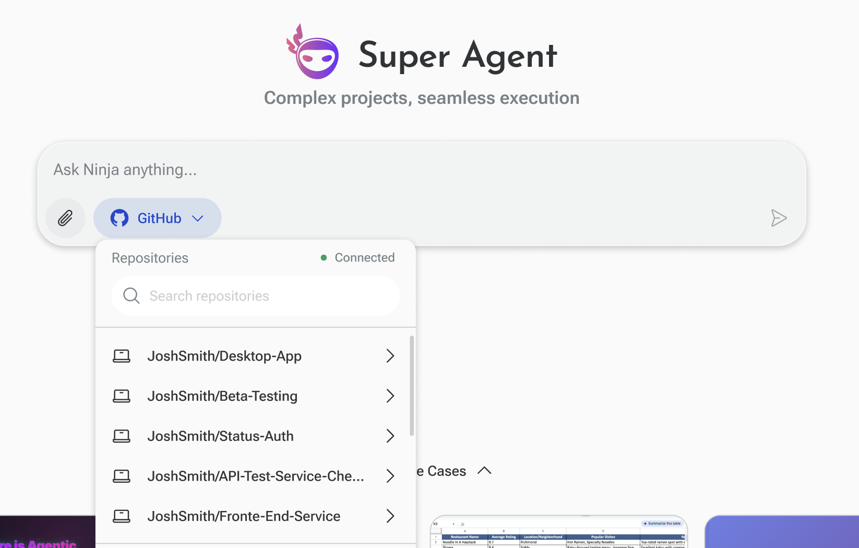Open the GitHub connector dropdown chevron
859x548 pixels.
point(198,218)
